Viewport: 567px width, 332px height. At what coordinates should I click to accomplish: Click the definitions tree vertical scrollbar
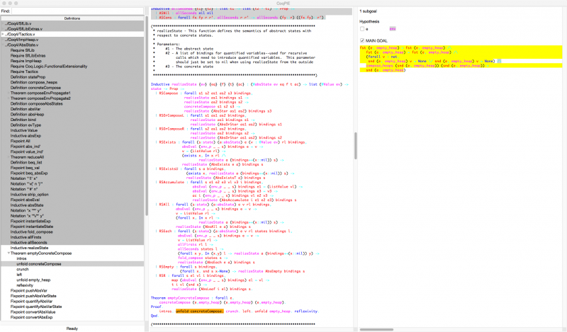coord(147,115)
